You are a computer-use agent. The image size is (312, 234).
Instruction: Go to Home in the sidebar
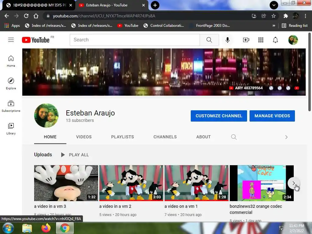[x=11, y=61]
